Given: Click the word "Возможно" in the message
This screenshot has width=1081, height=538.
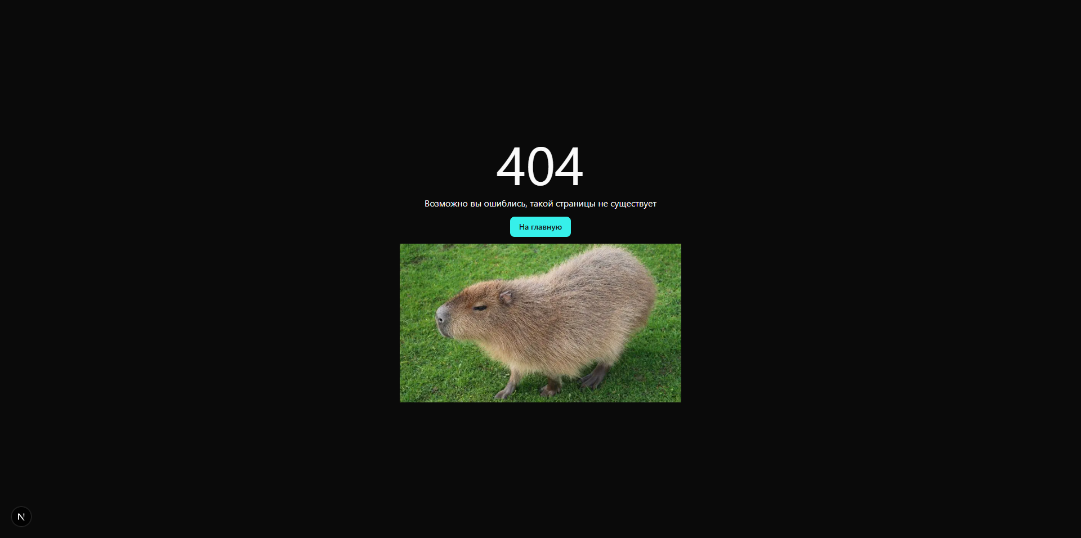Looking at the screenshot, I should 446,204.
